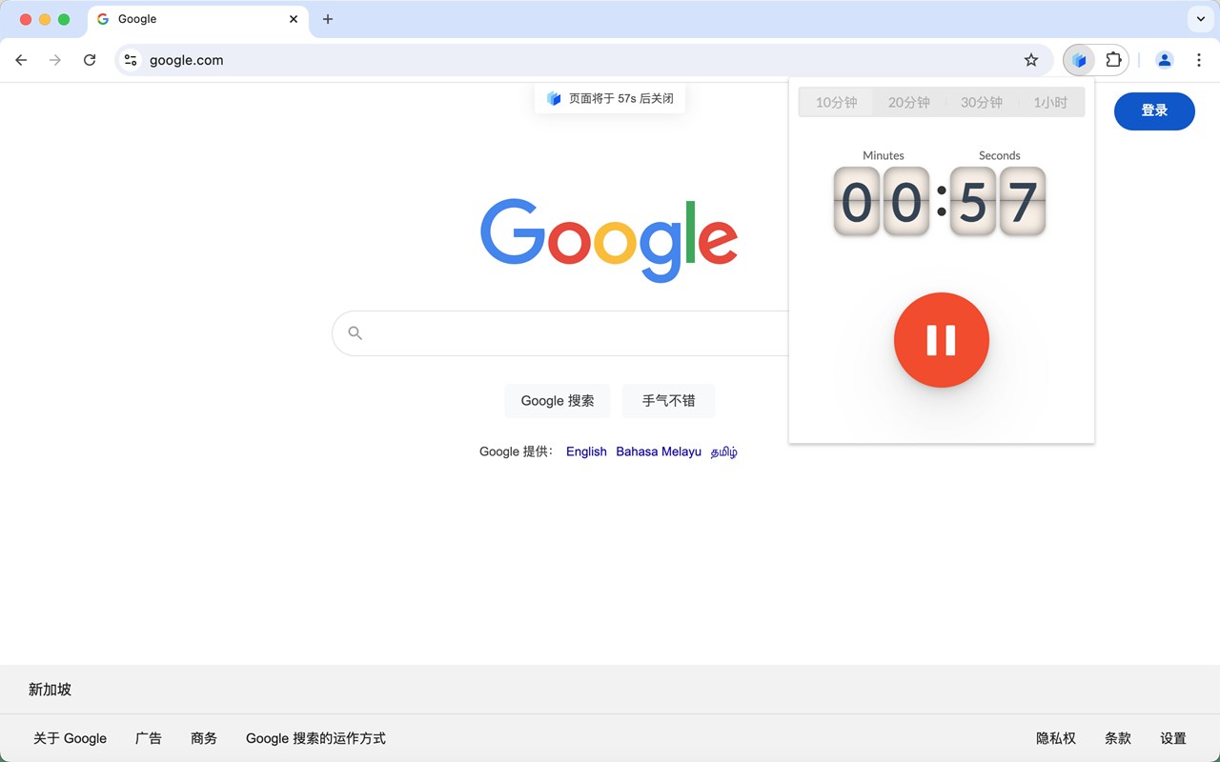Switch Google language to Bahasa Melayu
This screenshot has height=762, width=1220.
659,451
